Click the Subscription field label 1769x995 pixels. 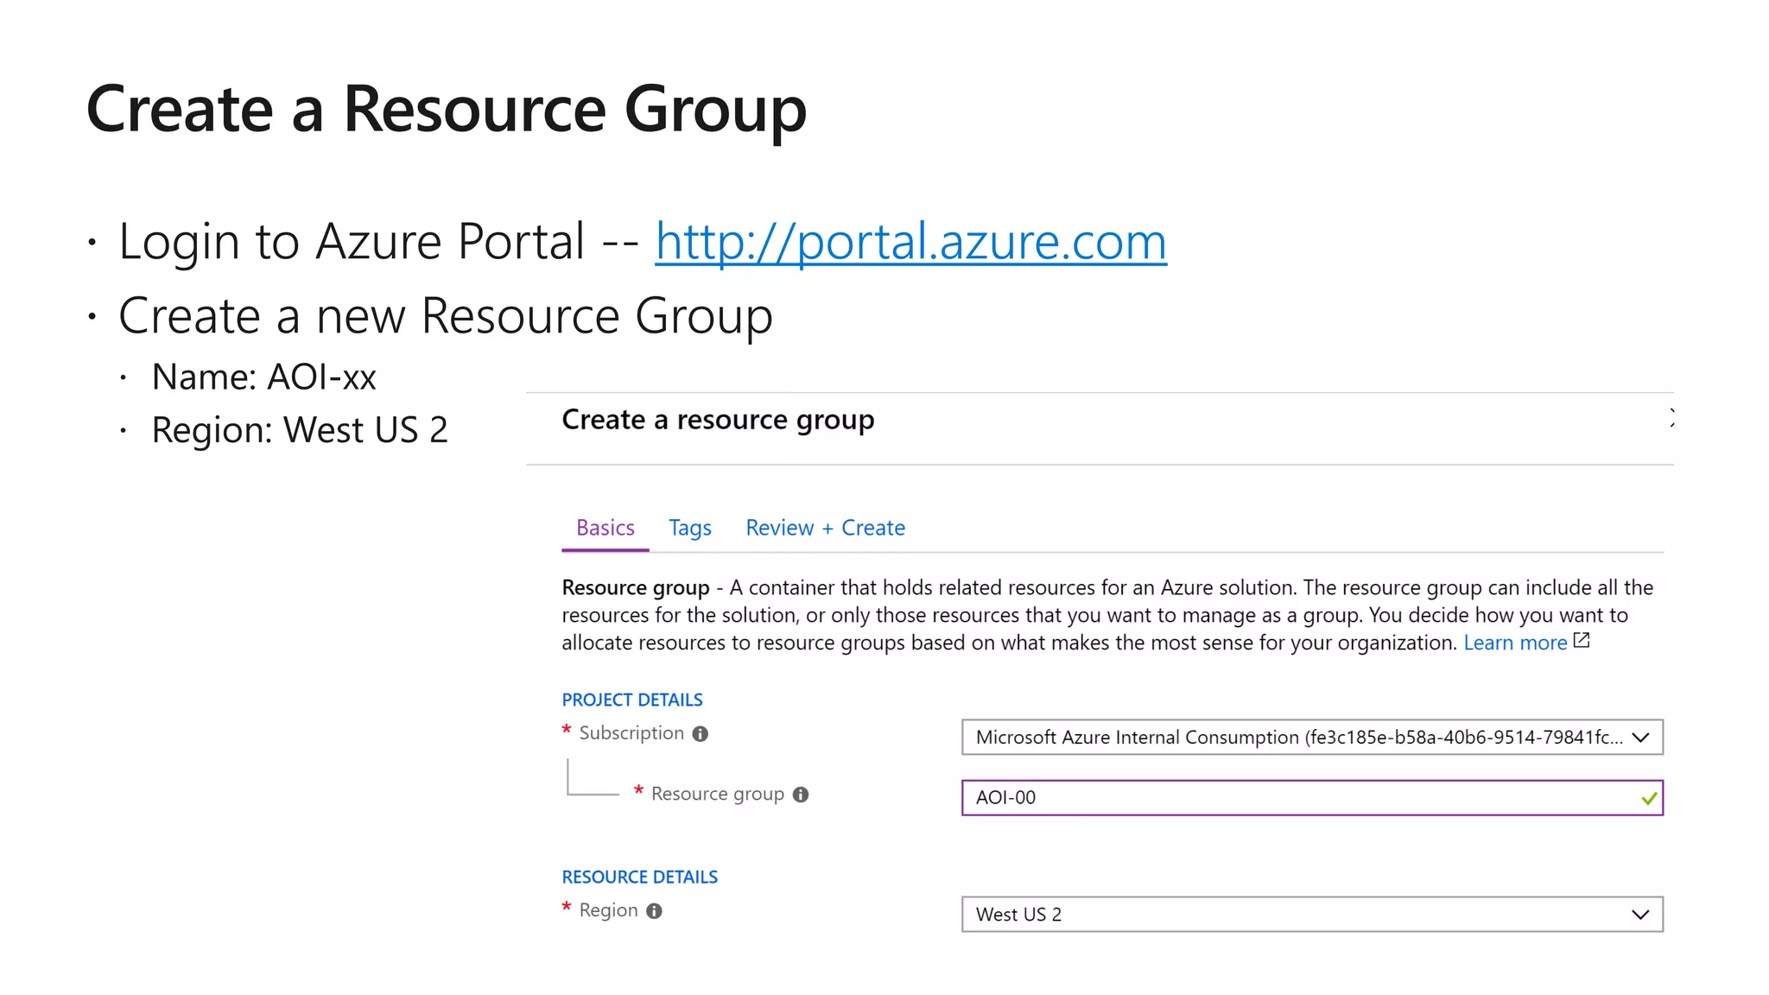[x=631, y=733]
